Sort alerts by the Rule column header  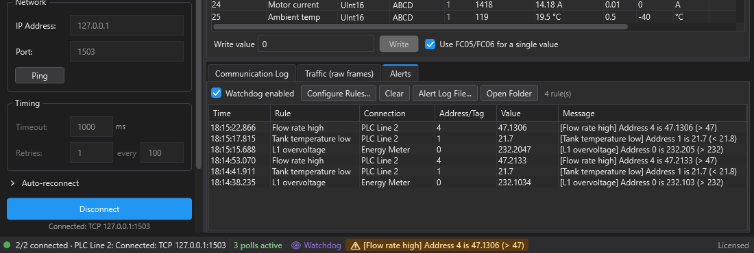tap(315, 114)
